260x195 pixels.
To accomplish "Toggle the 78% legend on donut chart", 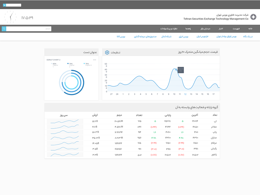I will pos(70,64).
